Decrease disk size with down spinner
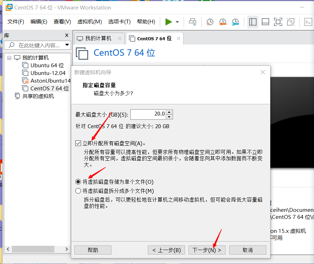This screenshot has height=264, width=314. coord(169,117)
